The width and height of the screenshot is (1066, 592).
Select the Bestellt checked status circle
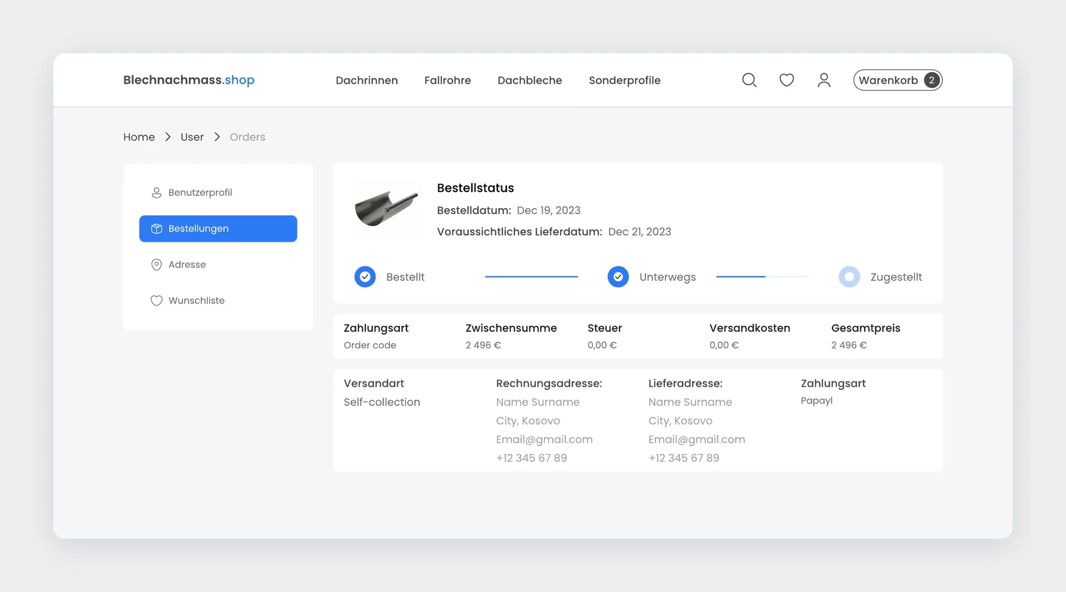365,277
